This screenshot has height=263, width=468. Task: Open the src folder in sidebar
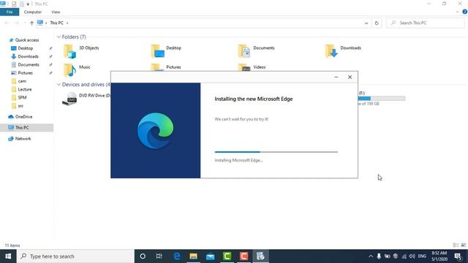20,106
